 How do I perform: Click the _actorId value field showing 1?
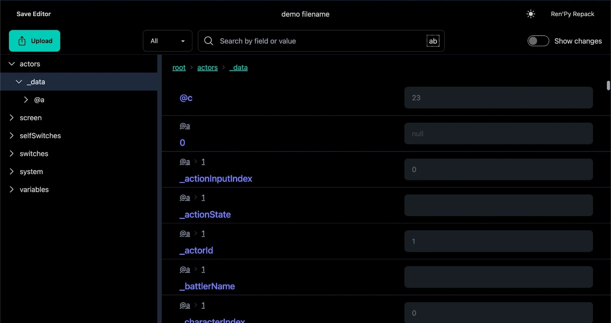click(498, 241)
